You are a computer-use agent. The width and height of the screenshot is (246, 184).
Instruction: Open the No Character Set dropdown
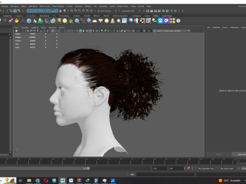click(x=207, y=168)
